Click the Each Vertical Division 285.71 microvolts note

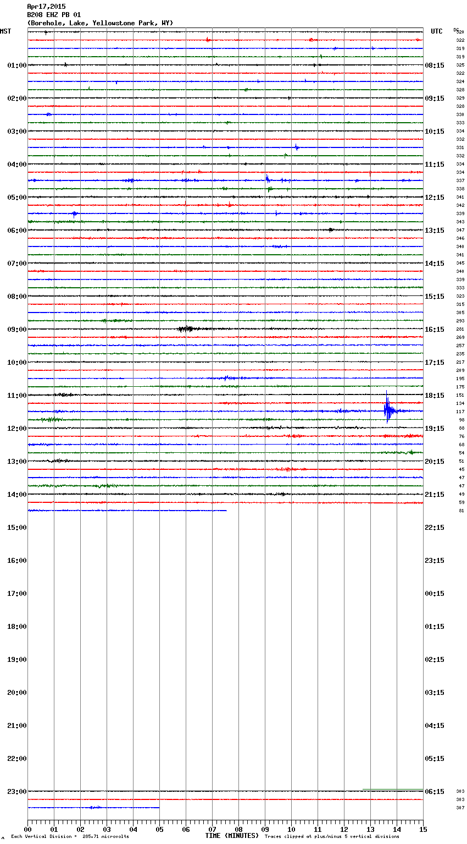pos(70,837)
